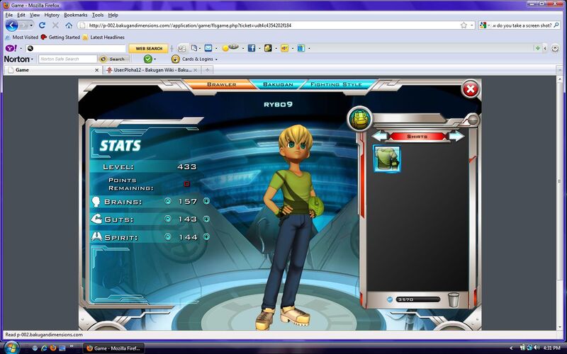The height and width of the screenshot is (354, 567).
Task: Go to the previous clothing category using the left arrow
Action: pyautogui.click(x=381, y=135)
